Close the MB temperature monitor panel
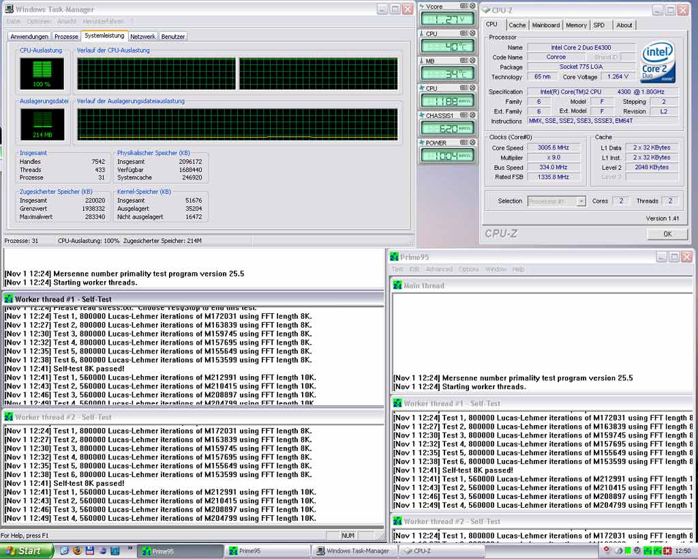The width and height of the screenshot is (698, 559). [x=472, y=61]
